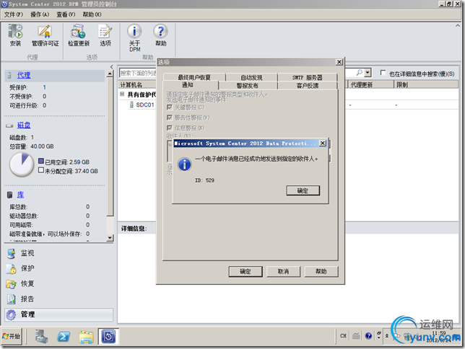Switch to 警报发布 tab
Screen dimensions: 465x349
[x=248, y=86]
